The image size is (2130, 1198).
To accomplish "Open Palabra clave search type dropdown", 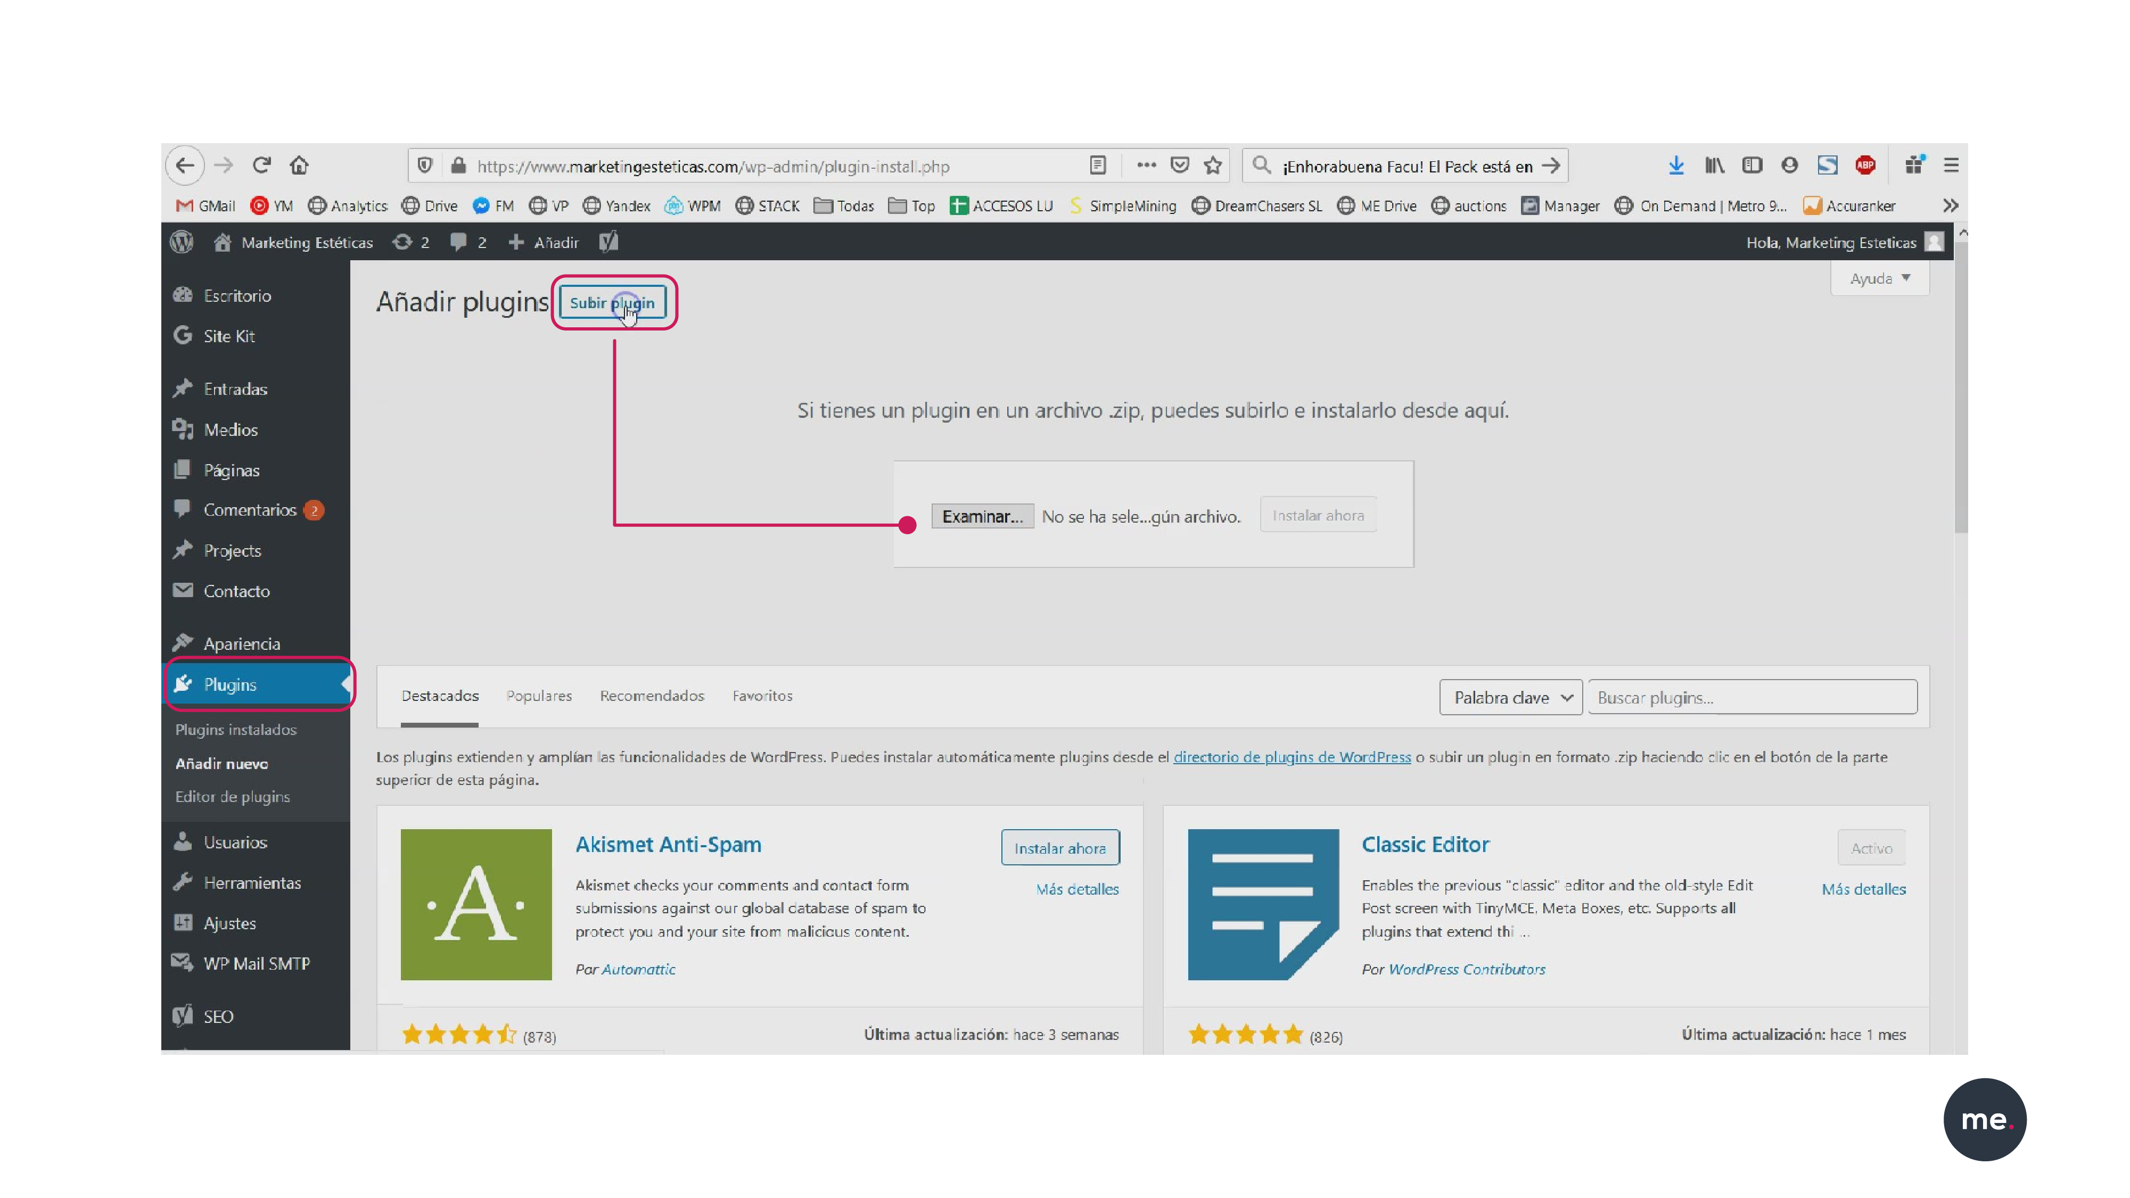I will pos(1511,698).
